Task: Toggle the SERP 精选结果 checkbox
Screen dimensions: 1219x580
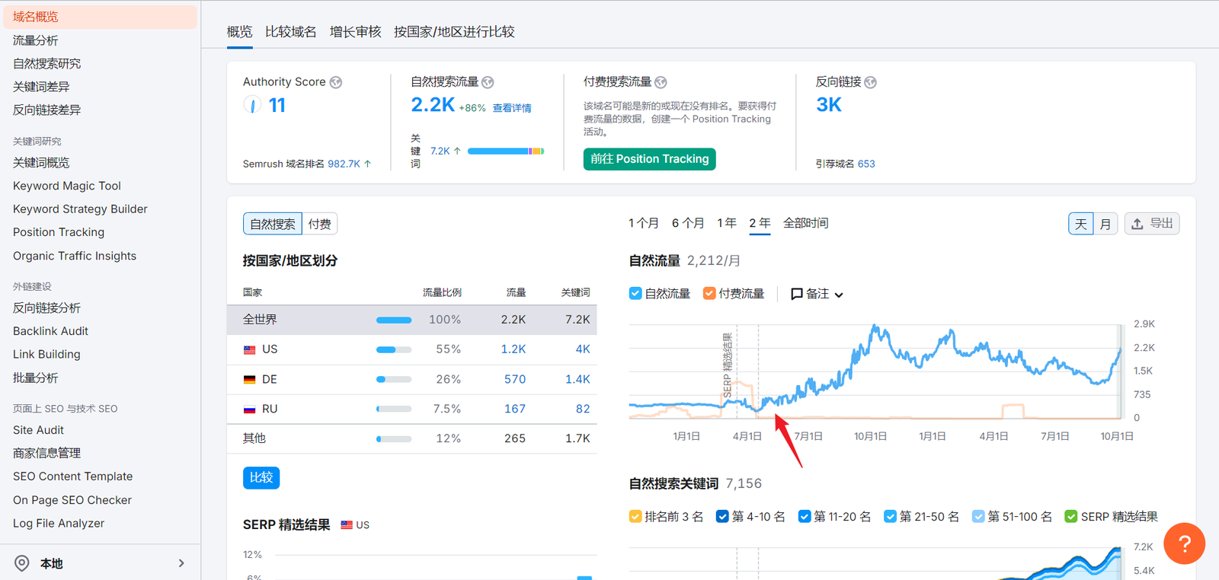Action: (x=1071, y=516)
